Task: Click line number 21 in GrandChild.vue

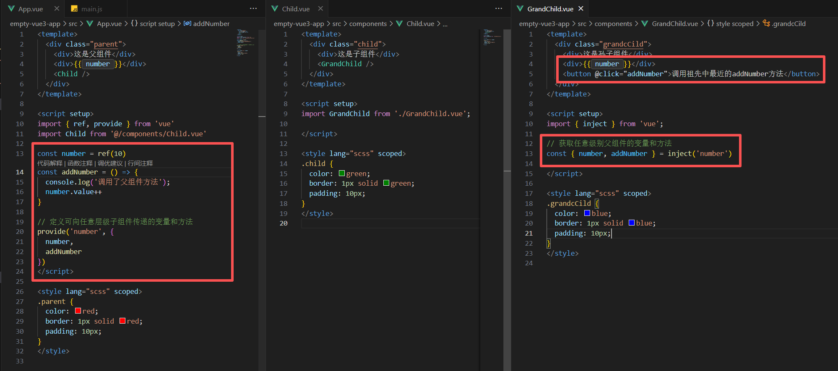Action: (x=528, y=233)
